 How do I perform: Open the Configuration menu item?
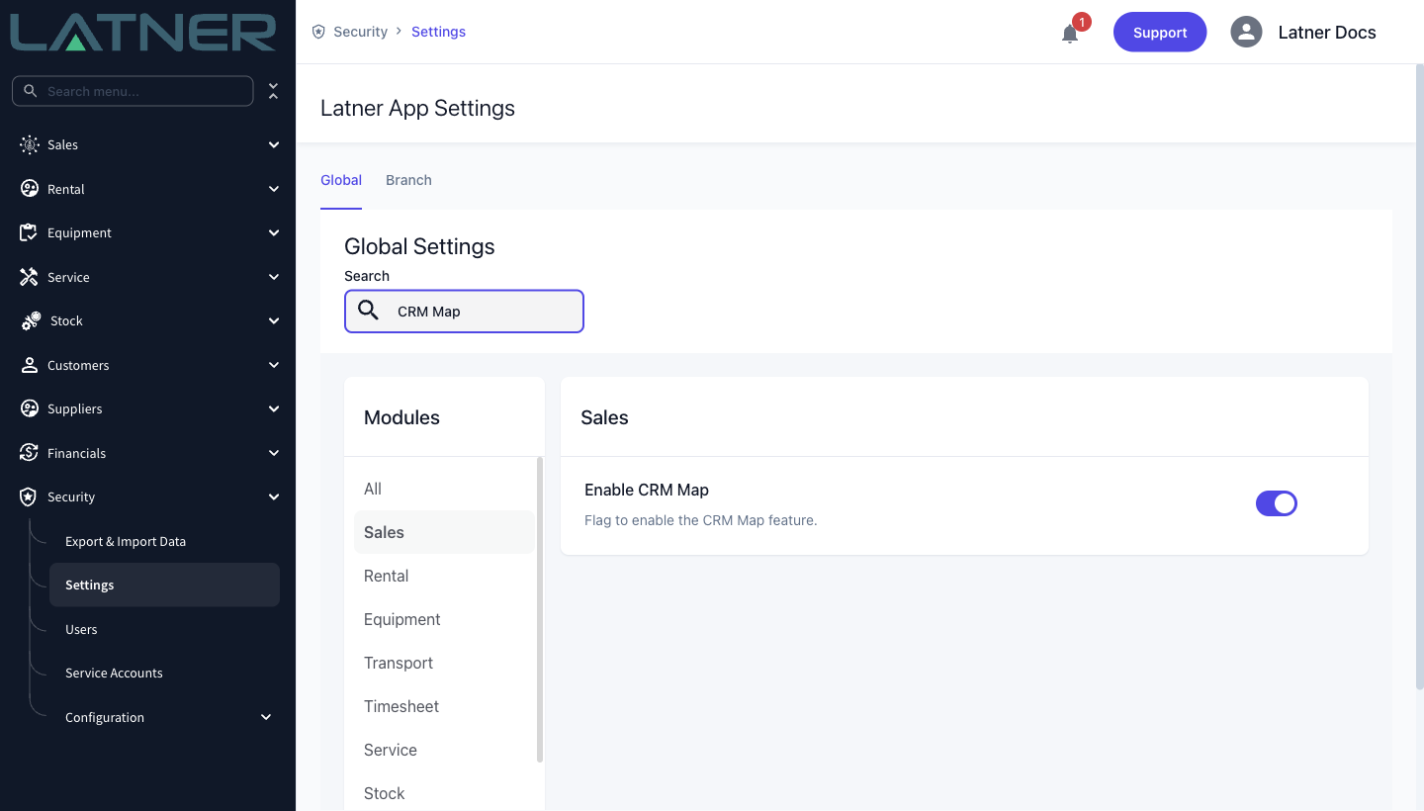(x=105, y=717)
